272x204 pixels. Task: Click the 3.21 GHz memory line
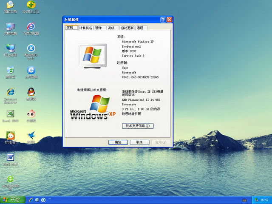141,109
